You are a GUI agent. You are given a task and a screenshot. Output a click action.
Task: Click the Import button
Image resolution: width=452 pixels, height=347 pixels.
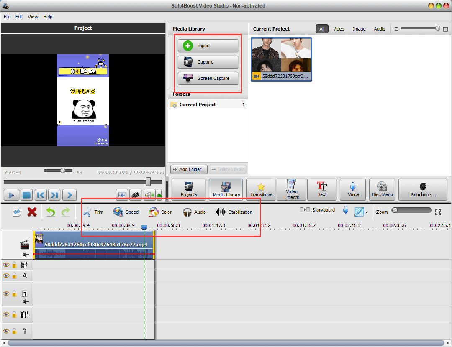[x=208, y=46]
